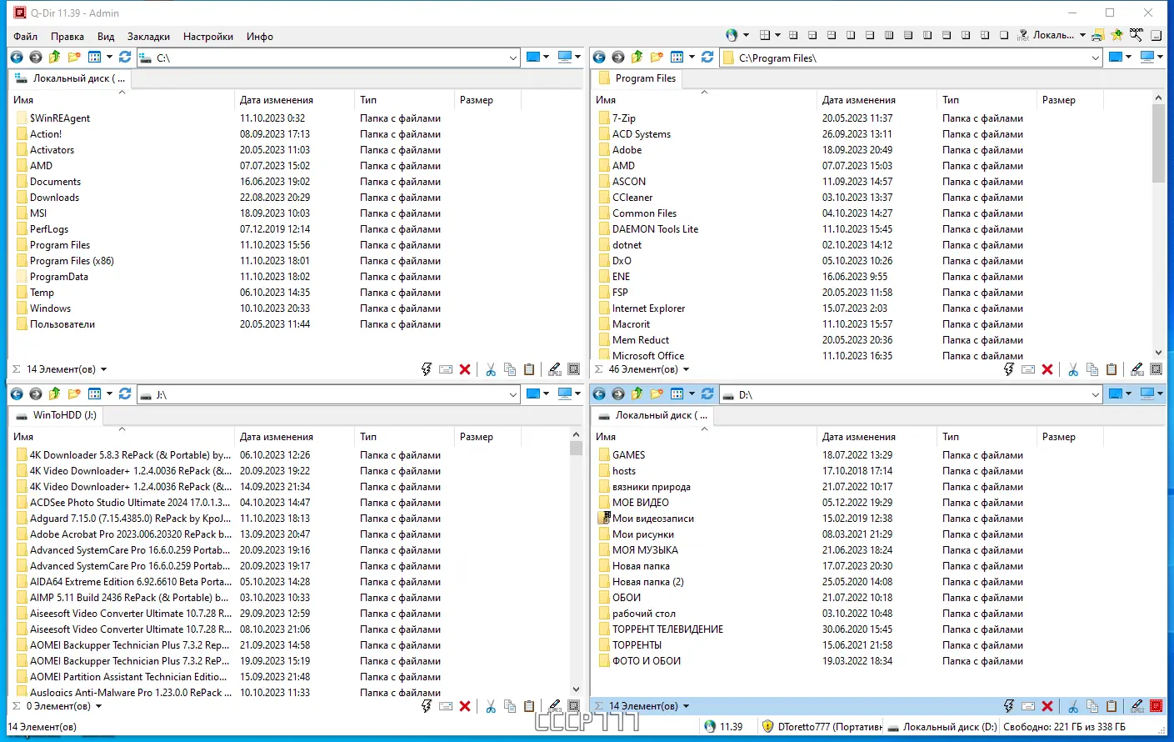1174x742 pixels.
Task: Select the single-pane layout icon
Action: [1004, 35]
